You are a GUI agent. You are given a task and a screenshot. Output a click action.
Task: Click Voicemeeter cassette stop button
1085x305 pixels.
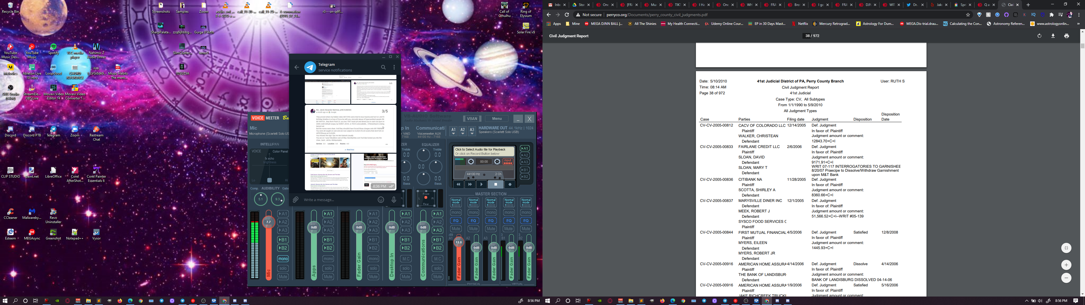[496, 184]
